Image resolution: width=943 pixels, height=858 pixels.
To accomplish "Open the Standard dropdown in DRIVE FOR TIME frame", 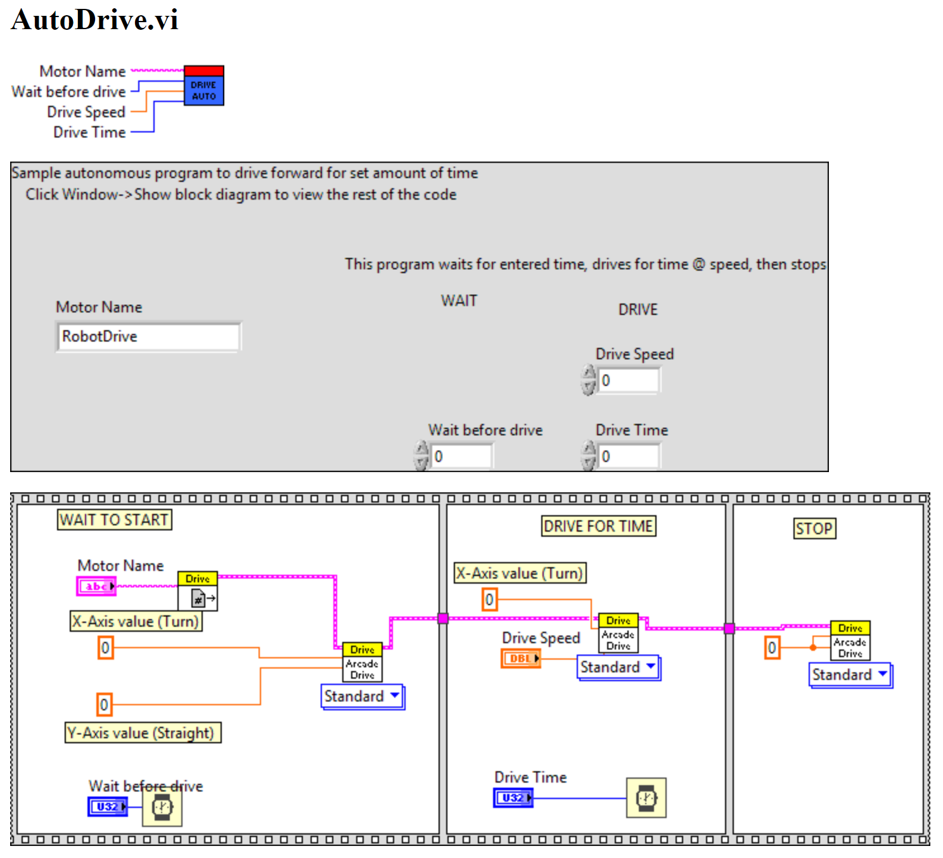I will coord(619,667).
